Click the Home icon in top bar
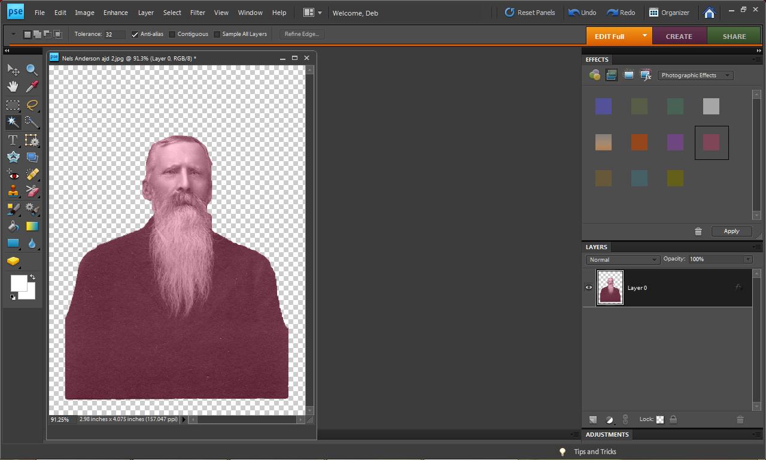The width and height of the screenshot is (766, 460). pyautogui.click(x=709, y=13)
